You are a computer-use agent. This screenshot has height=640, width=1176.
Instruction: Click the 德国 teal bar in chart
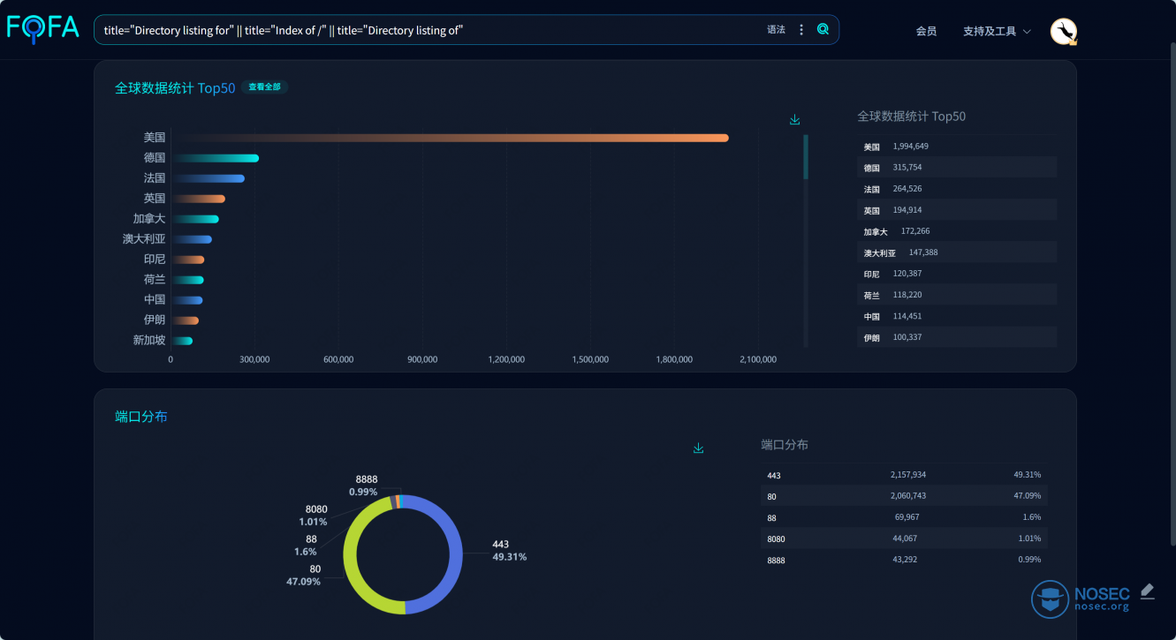[216, 158]
